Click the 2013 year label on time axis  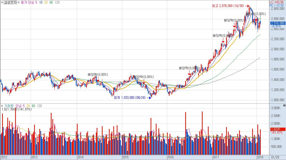34,157
